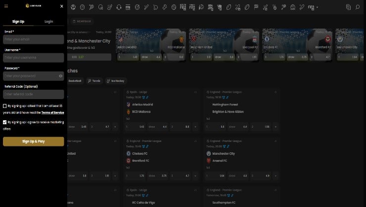This screenshot has height=207, width=366.
Task: Close the sign up side panel
Action: point(62,6)
